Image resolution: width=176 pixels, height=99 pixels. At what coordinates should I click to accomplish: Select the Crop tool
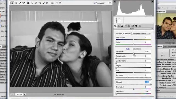28,3
